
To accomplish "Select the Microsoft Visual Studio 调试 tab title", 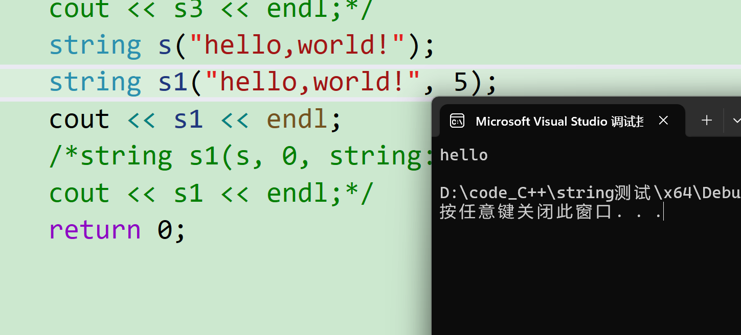I will tap(559, 121).
